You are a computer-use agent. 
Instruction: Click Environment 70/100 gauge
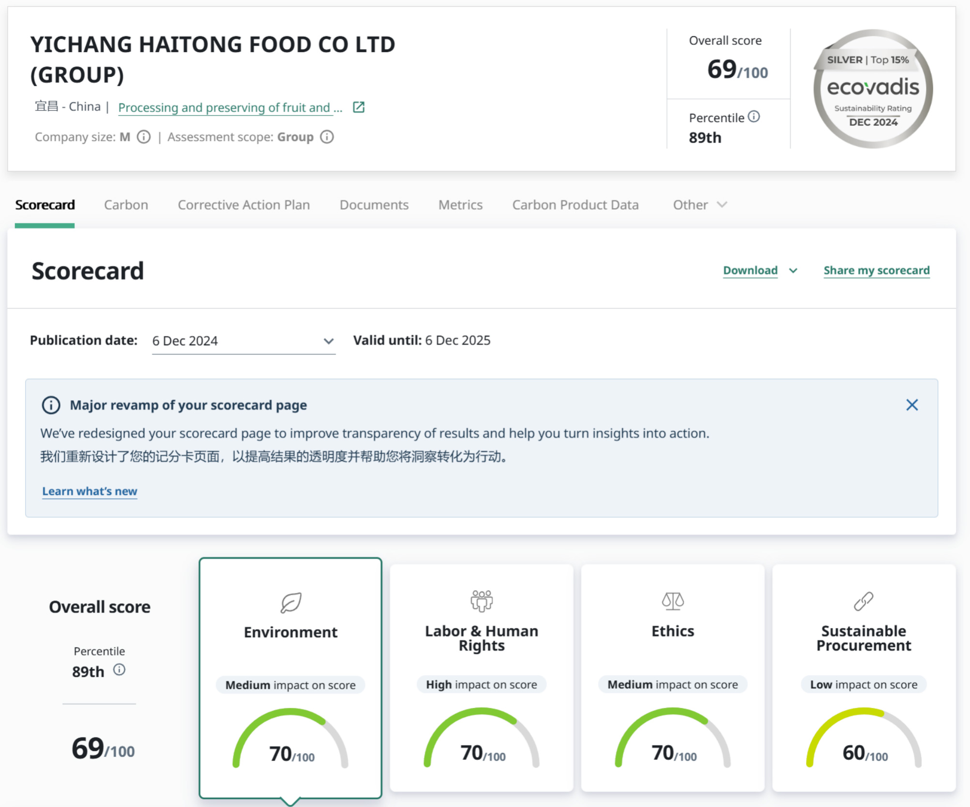[291, 738]
